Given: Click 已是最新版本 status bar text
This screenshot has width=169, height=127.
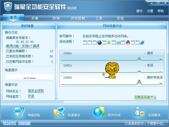Looking at the screenshot, I should point(145,124).
